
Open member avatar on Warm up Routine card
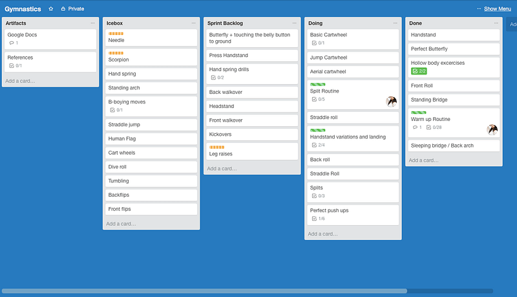(492, 129)
